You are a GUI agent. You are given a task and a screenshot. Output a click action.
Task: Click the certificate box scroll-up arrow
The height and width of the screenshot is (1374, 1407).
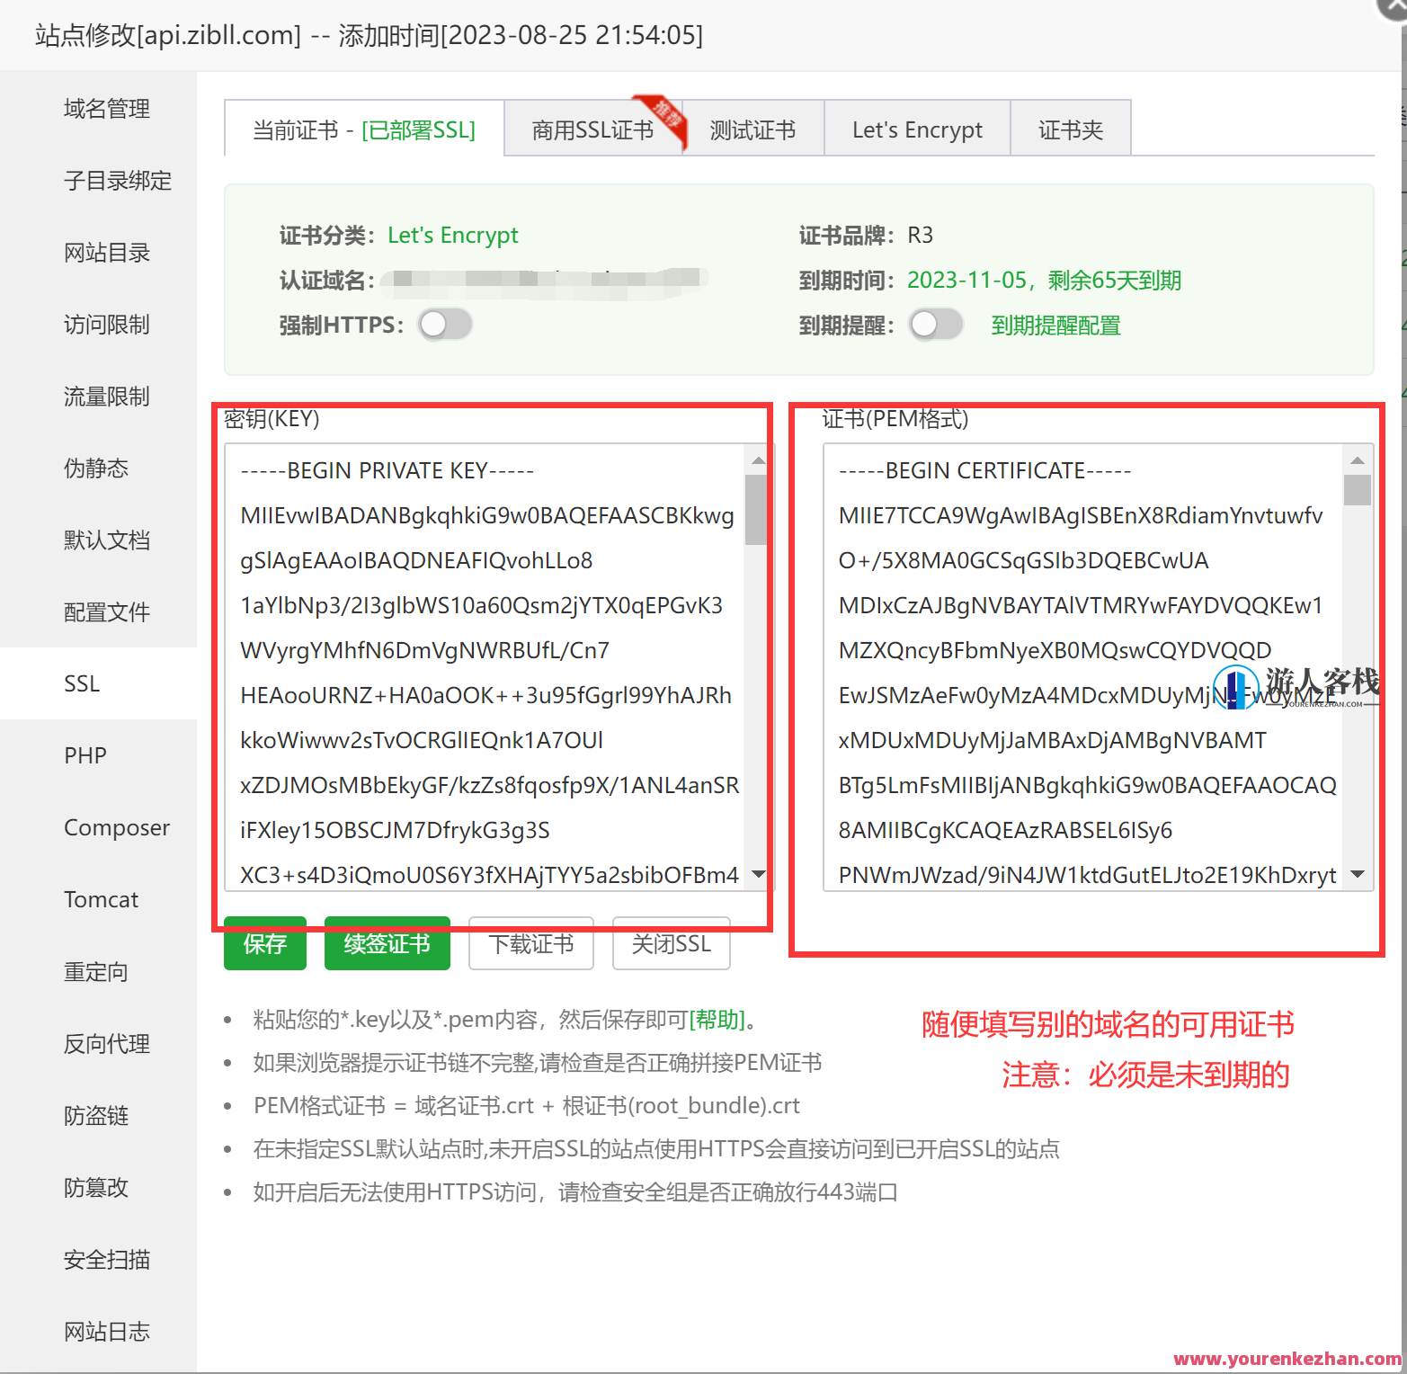pos(1358,460)
